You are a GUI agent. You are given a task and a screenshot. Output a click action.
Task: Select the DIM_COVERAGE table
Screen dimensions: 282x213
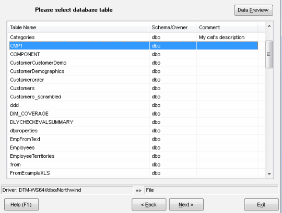tap(134, 114)
